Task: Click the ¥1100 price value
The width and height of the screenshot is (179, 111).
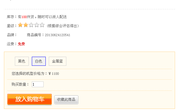Action: [54, 74]
